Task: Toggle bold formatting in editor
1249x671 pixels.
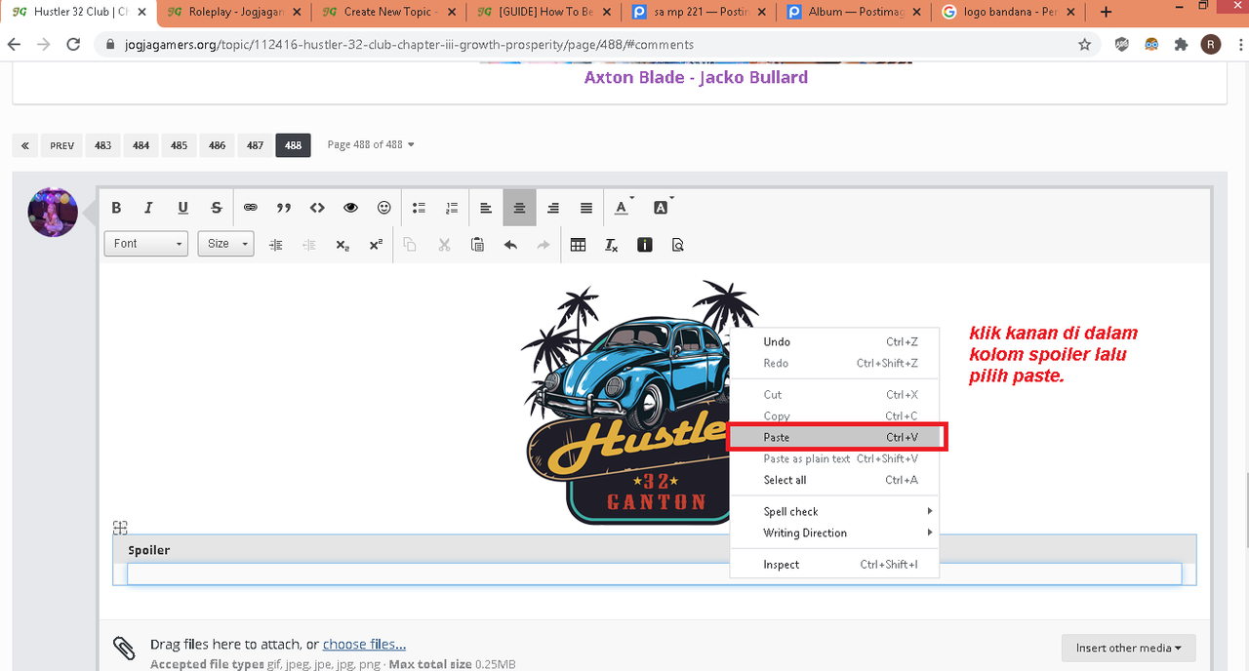Action: pyautogui.click(x=116, y=208)
